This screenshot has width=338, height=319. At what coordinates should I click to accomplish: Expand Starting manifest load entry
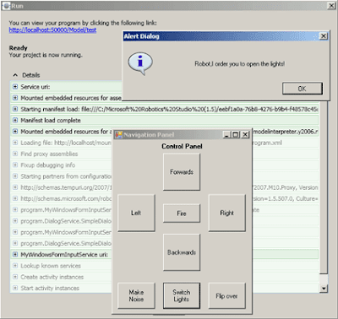(15, 109)
